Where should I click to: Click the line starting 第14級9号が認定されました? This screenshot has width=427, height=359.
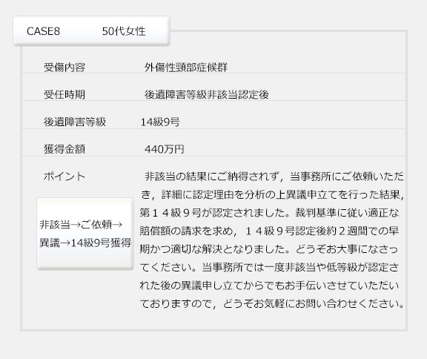[x=269, y=213]
